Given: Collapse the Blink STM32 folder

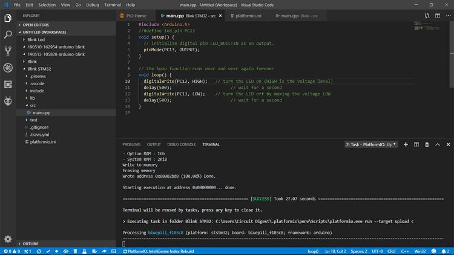Looking at the screenshot, I should tap(67, 69).
